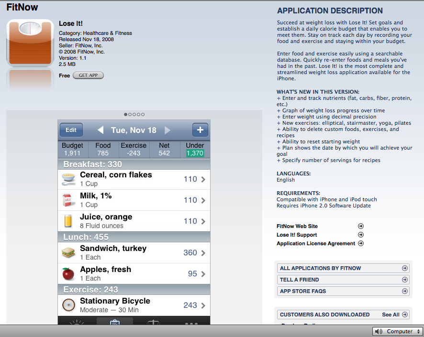Select the fifth screenshot page dot
The image size is (424, 337).
click(x=143, y=115)
